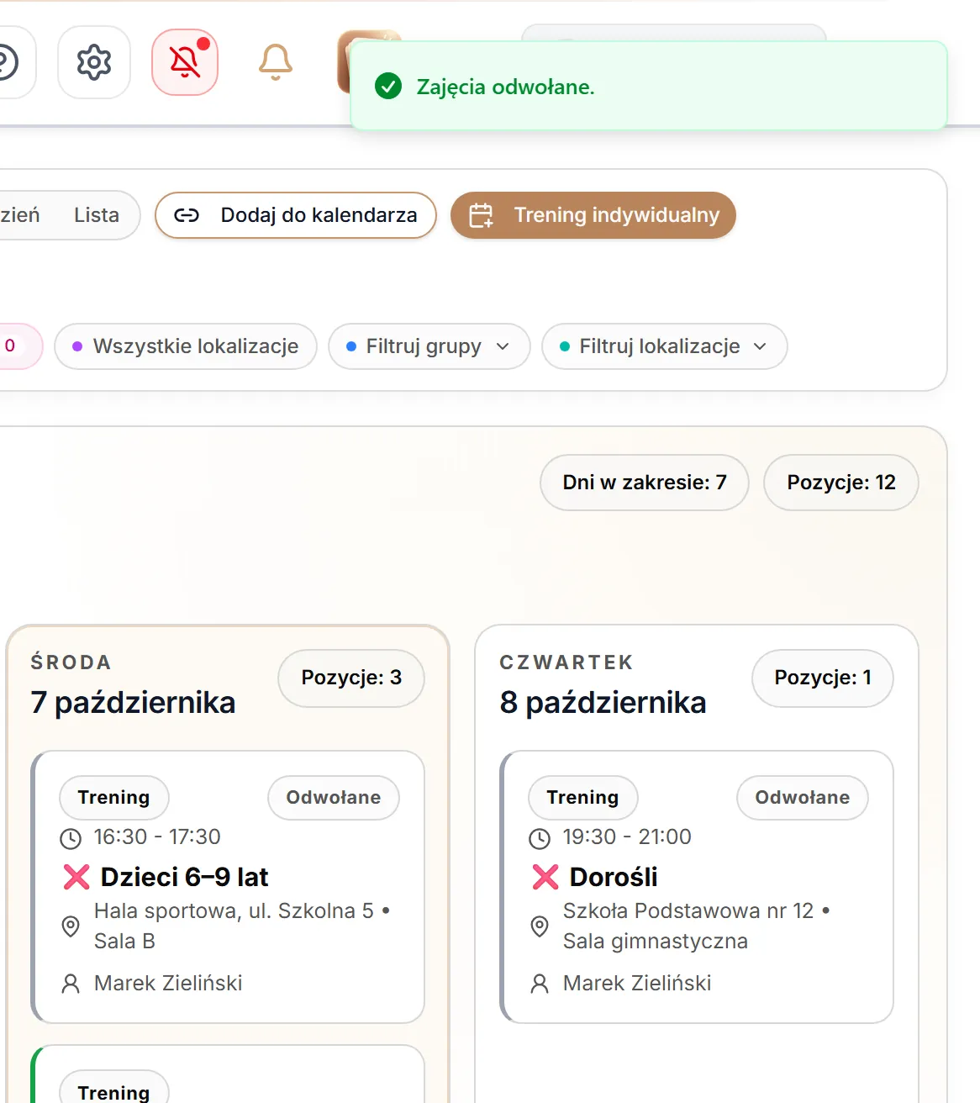Click the 'Zajęcia odwołane.' notification message
The image size is (980, 1103).
pos(506,87)
